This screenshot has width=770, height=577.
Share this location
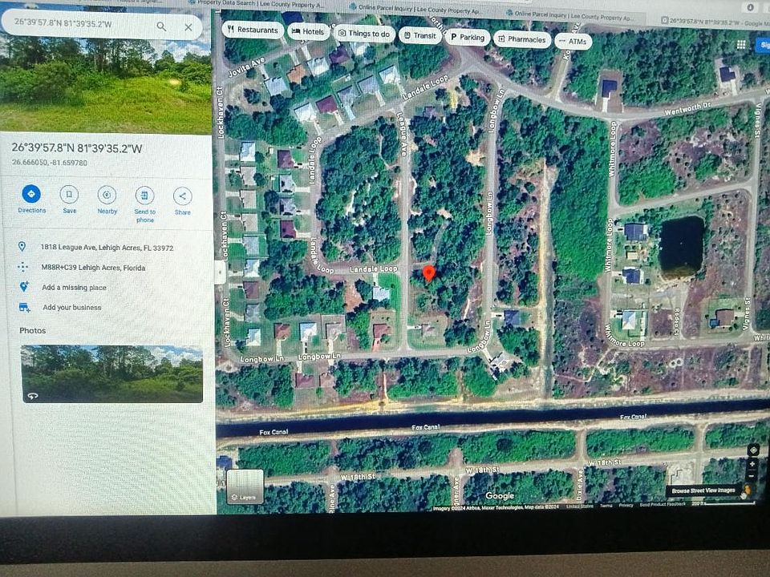[x=182, y=196]
